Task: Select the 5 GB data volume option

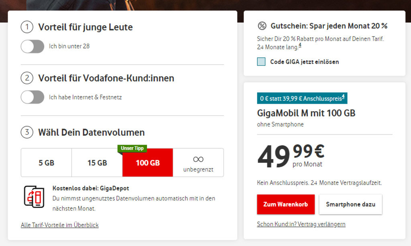Action: click(47, 163)
